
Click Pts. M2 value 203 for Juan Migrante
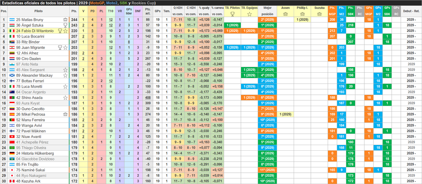(341, 47)
